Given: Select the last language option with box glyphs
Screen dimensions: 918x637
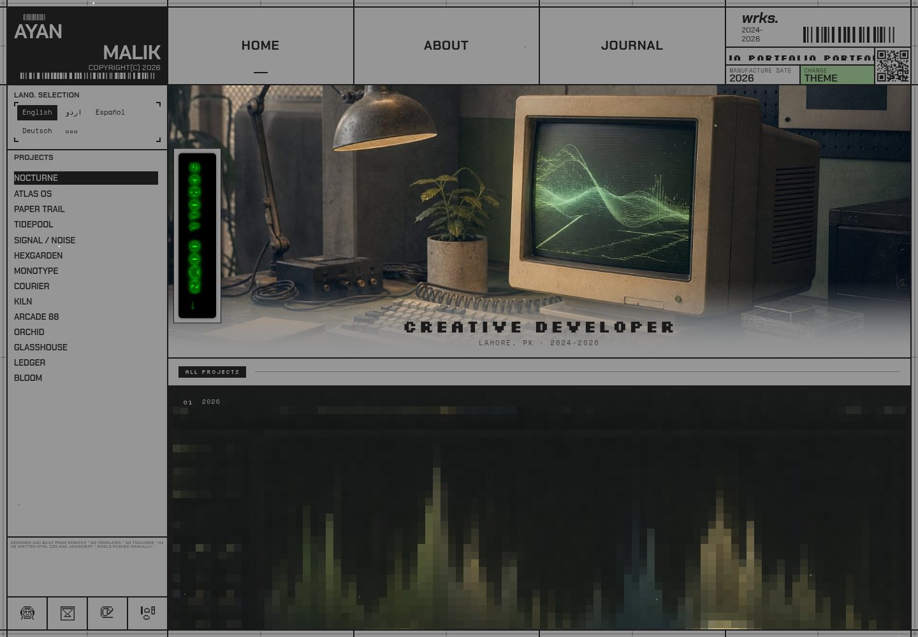Looking at the screenshot, I should coord(71,131).
